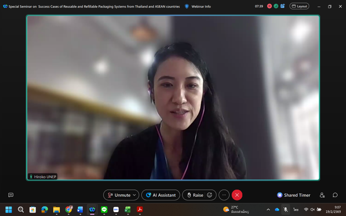Click the red recording indicator
The width and height of the screenshot is (346, 216).
(269, 6)
